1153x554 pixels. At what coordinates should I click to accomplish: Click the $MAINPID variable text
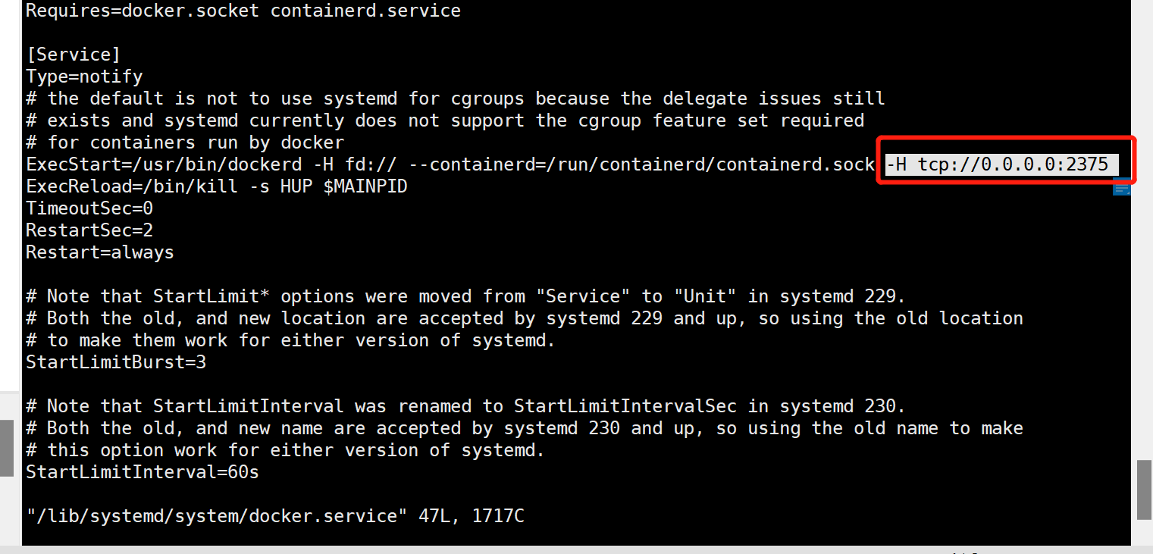pos(365,186)
